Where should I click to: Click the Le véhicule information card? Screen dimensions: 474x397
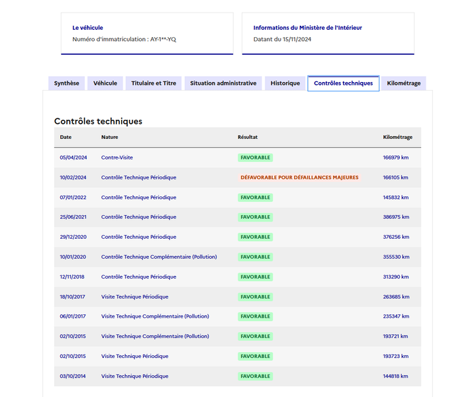click(147, 34)
